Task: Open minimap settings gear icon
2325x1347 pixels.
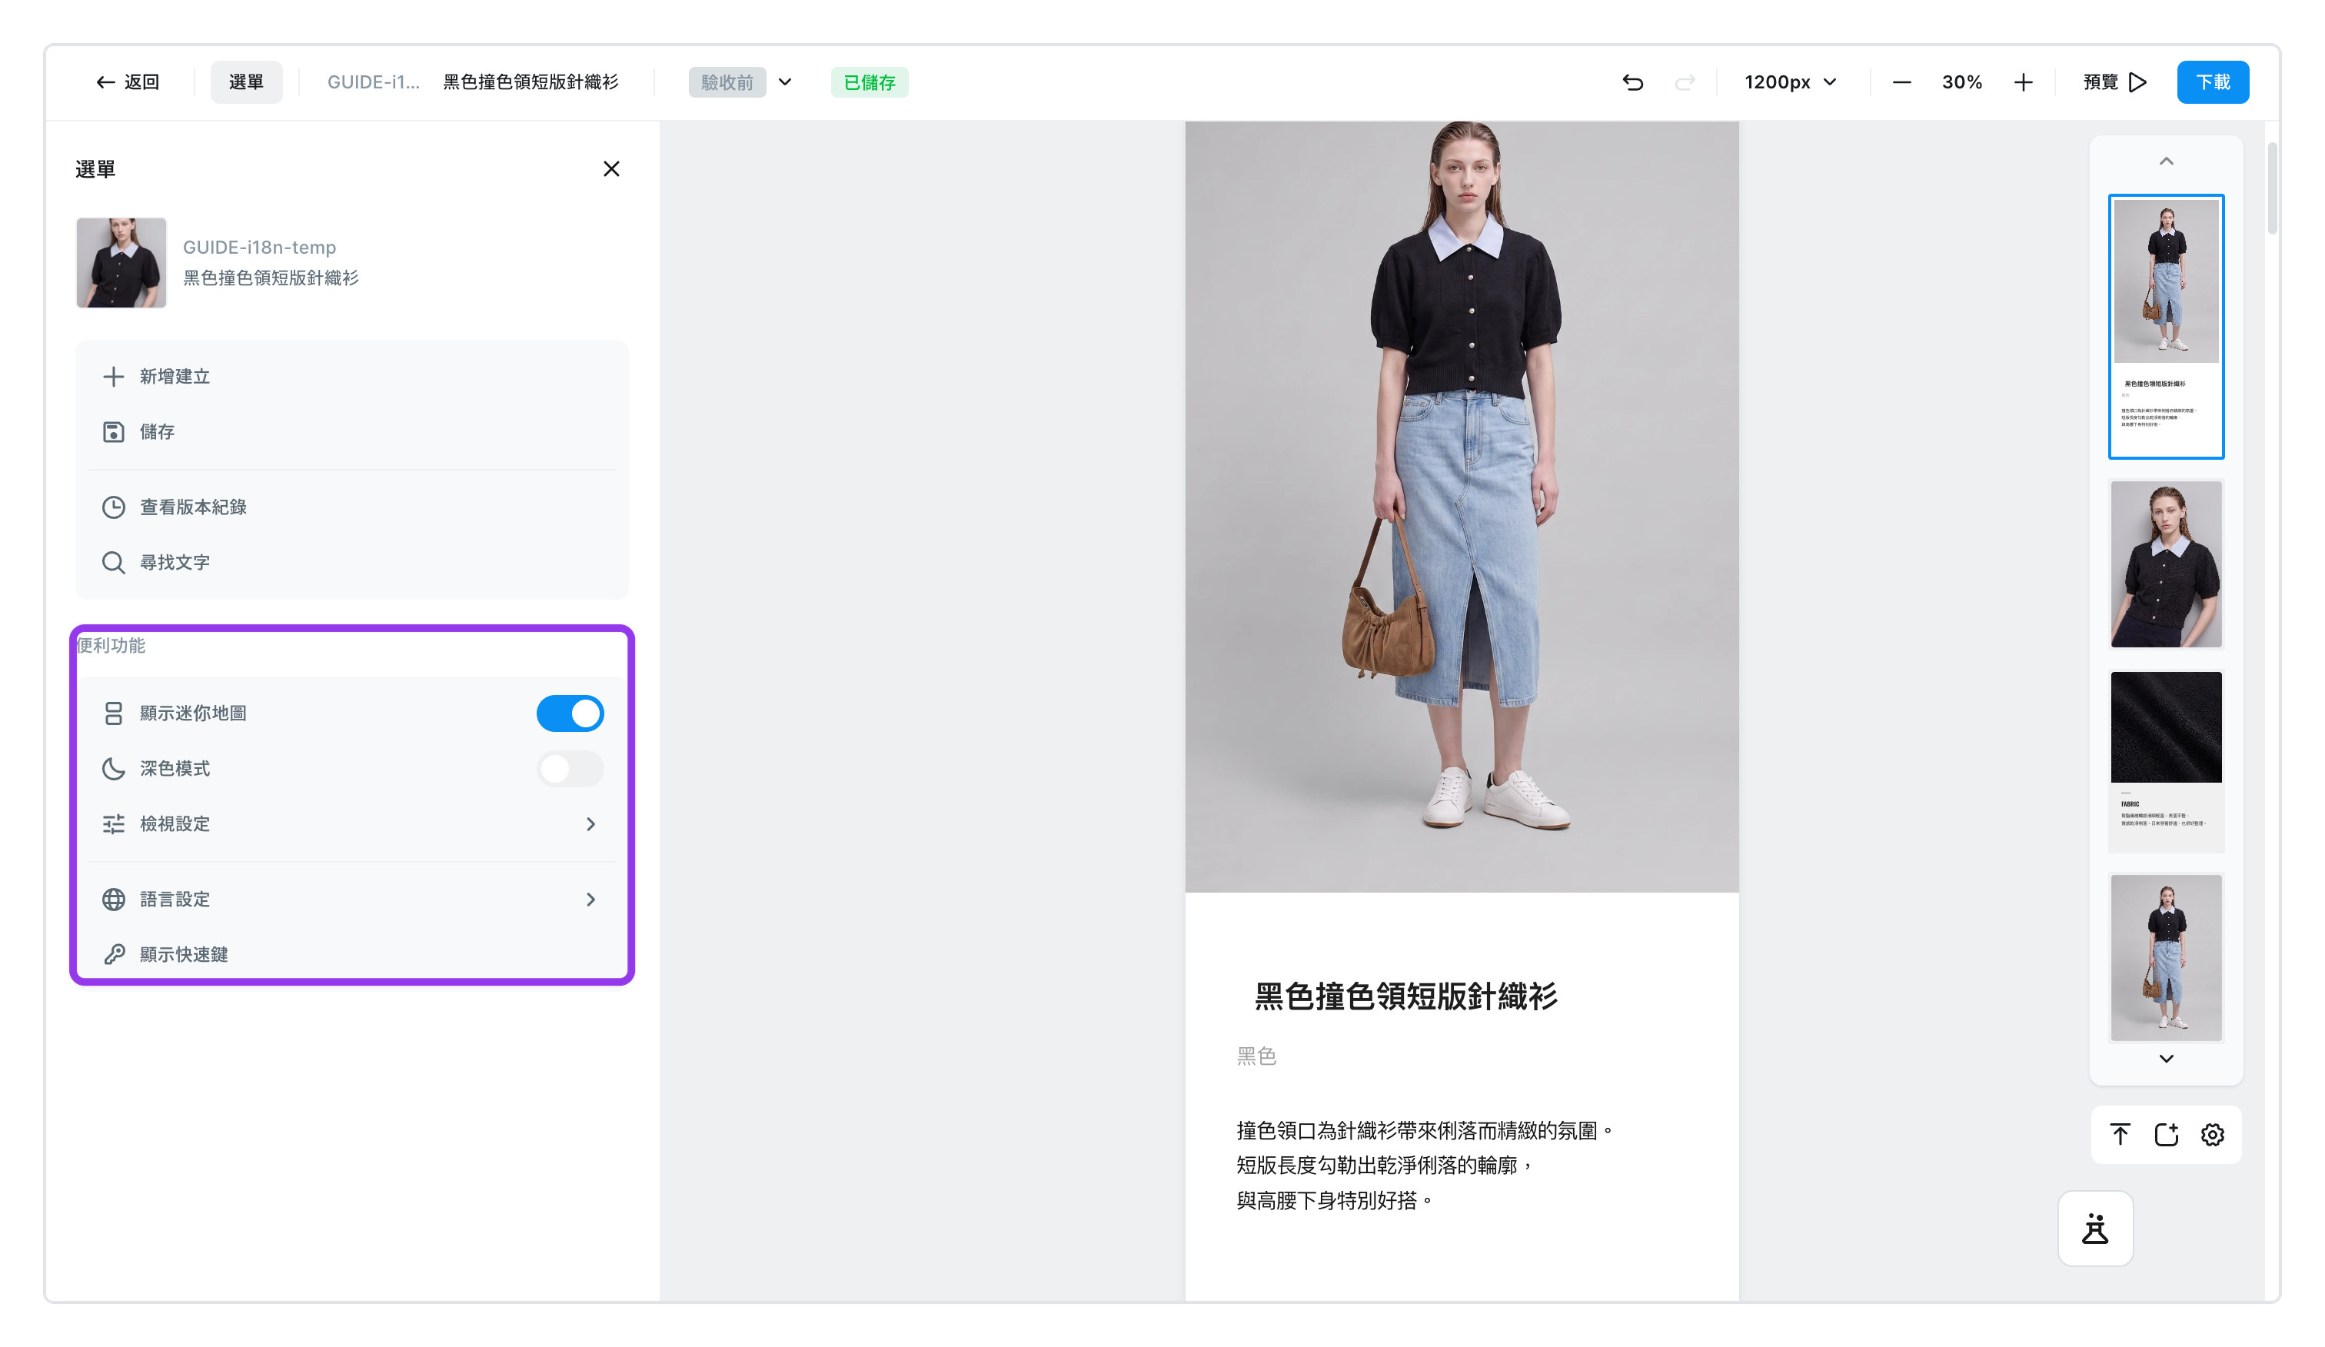Action: 2211,1134
